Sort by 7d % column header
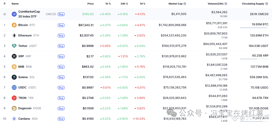The width and height of the screenshot is (272, 124). coord(142,4)
